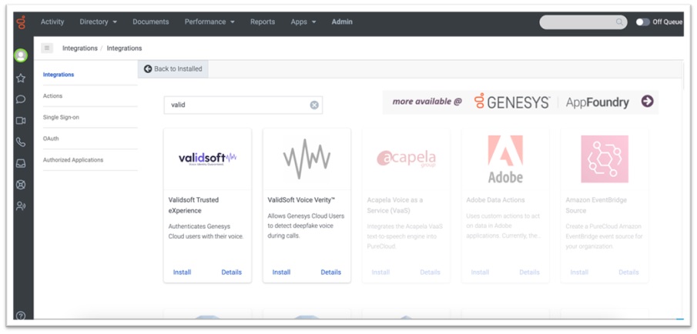The height and width of the screenshot is (334, 697).
Task: Open the Admin menu
Action: [x=342, y=22]
